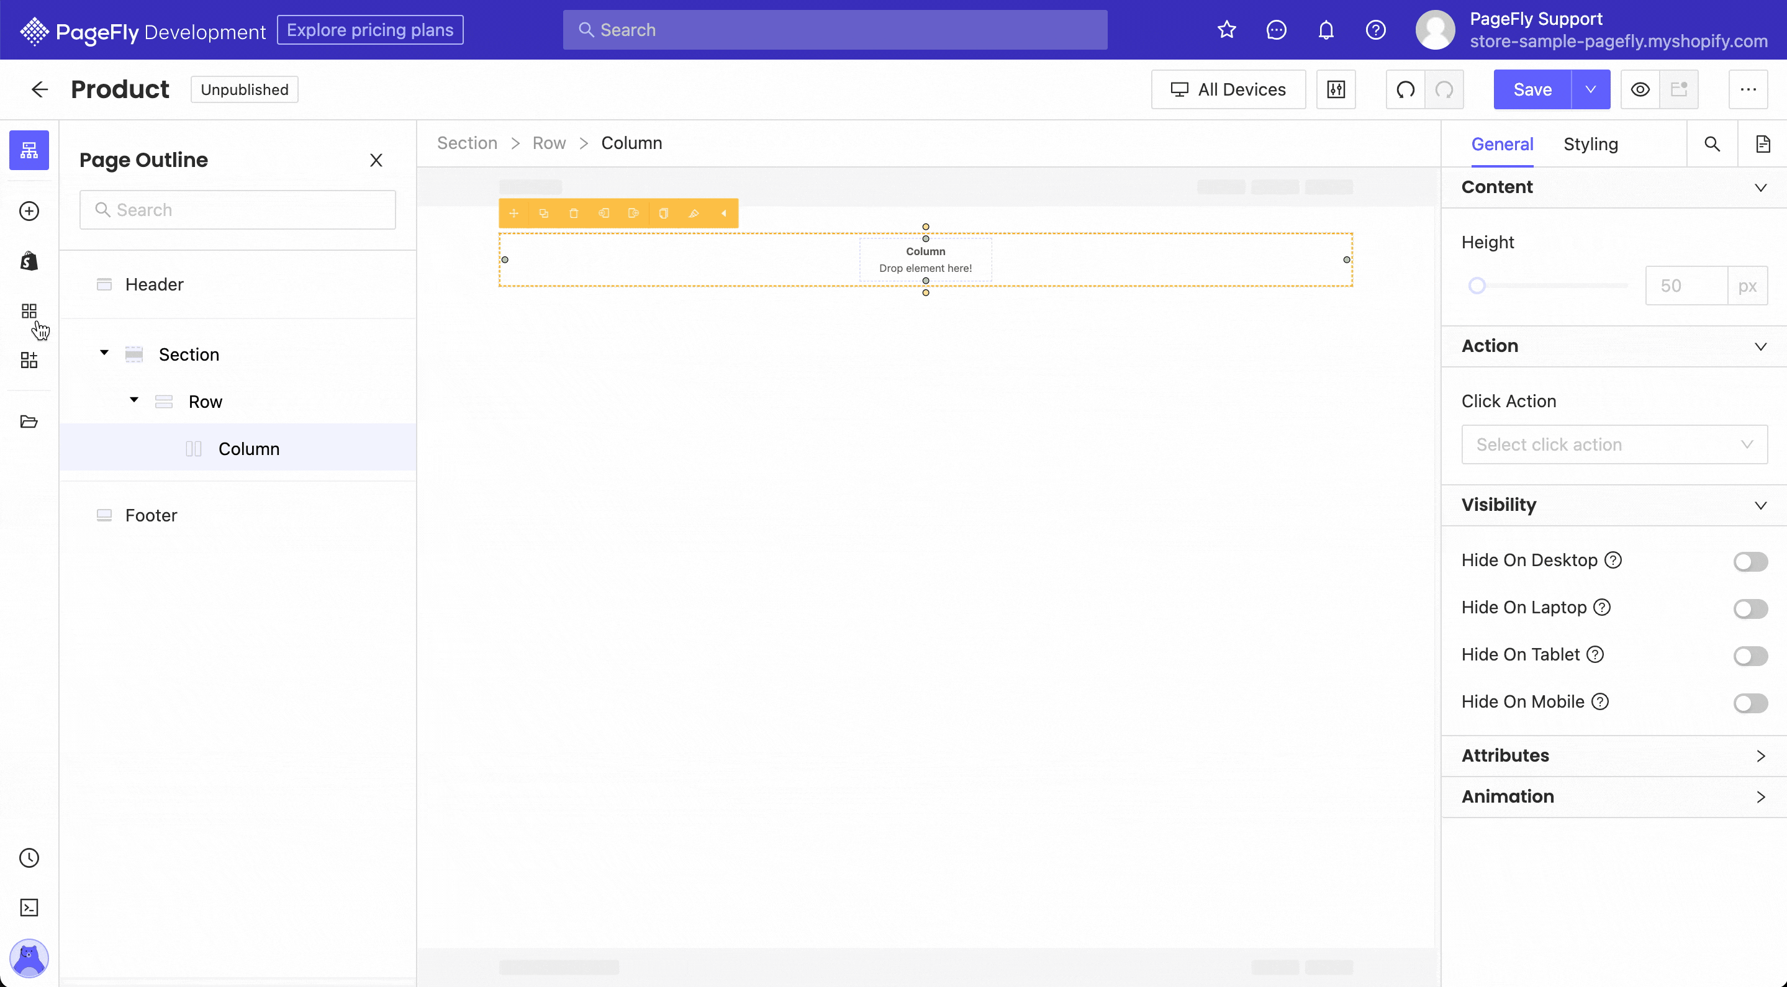
Task: Collapse the Content panel chevron
Action: point(1761,188)
